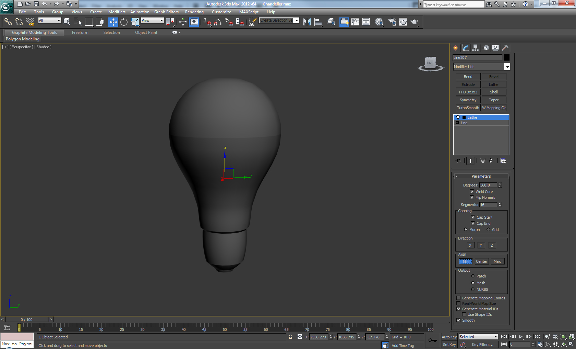Click the TurboSmooth modifier button

coord(468,108)
